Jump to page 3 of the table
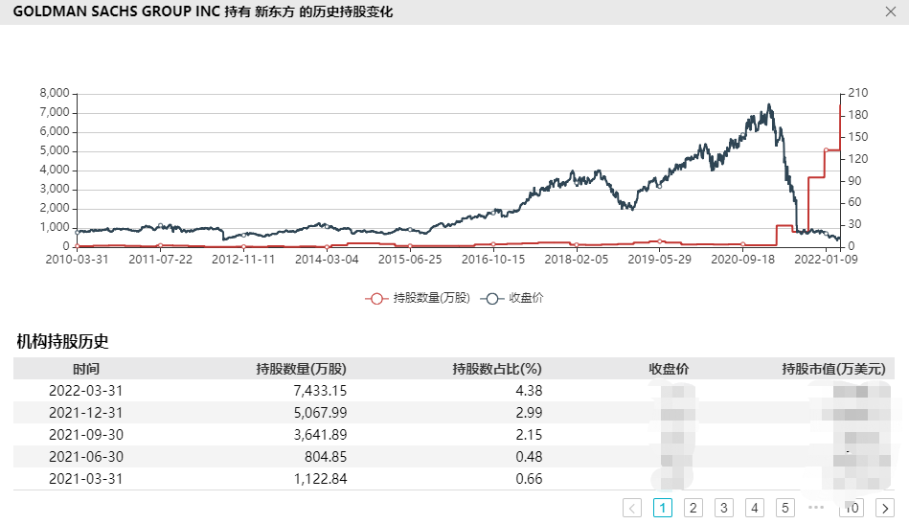Screen dimensions: 909x524 (x=723, y=508)
